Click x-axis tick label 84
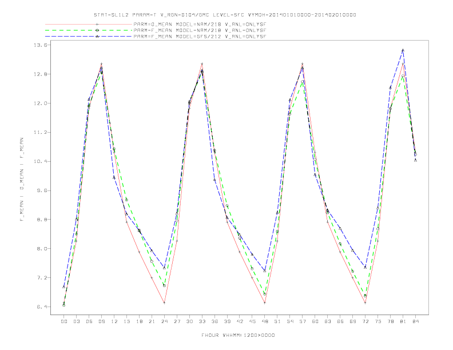Screen dimensions: 453x350 [x=415, y=321]
